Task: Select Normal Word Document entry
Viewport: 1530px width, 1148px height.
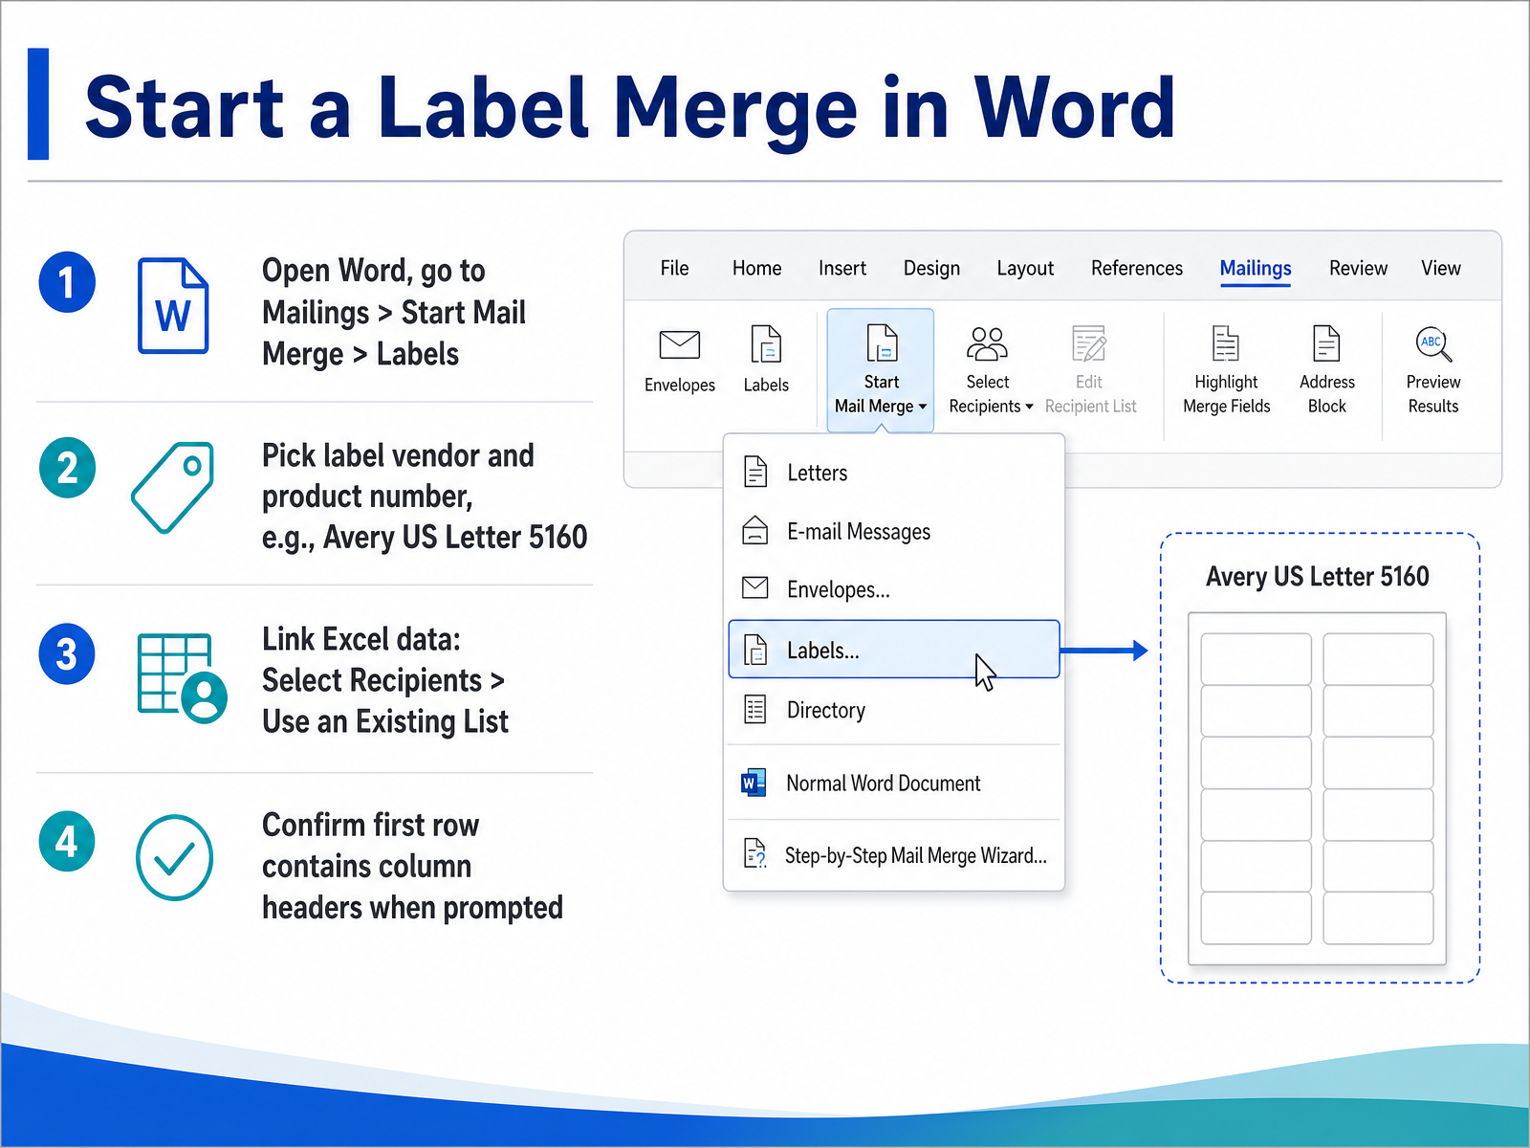Action: click(x=894, y=784)
